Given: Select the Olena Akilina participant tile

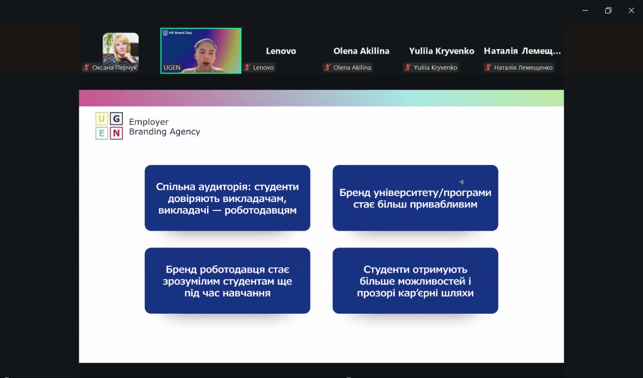Looking at the screenshot, I should tap(361, 51).
